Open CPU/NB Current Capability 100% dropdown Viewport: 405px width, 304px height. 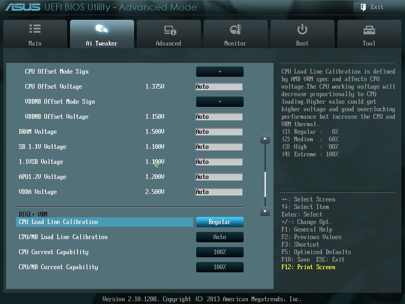(x=220, y=267)
